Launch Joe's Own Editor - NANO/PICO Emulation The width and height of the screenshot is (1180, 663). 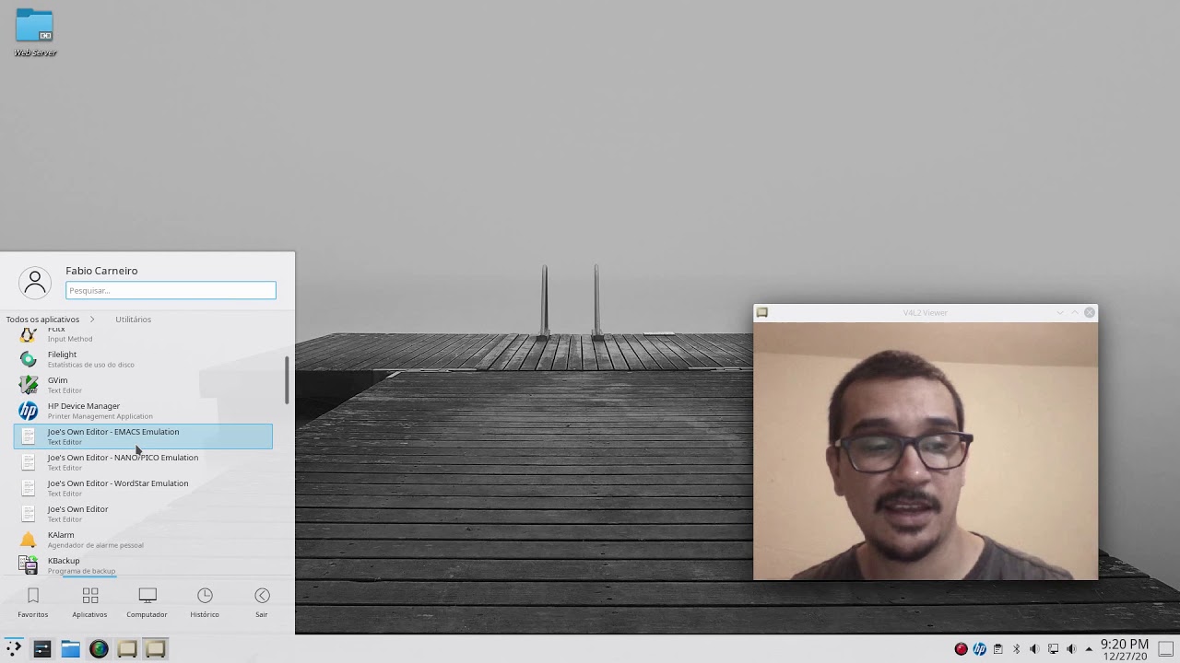tap(143, 462)
